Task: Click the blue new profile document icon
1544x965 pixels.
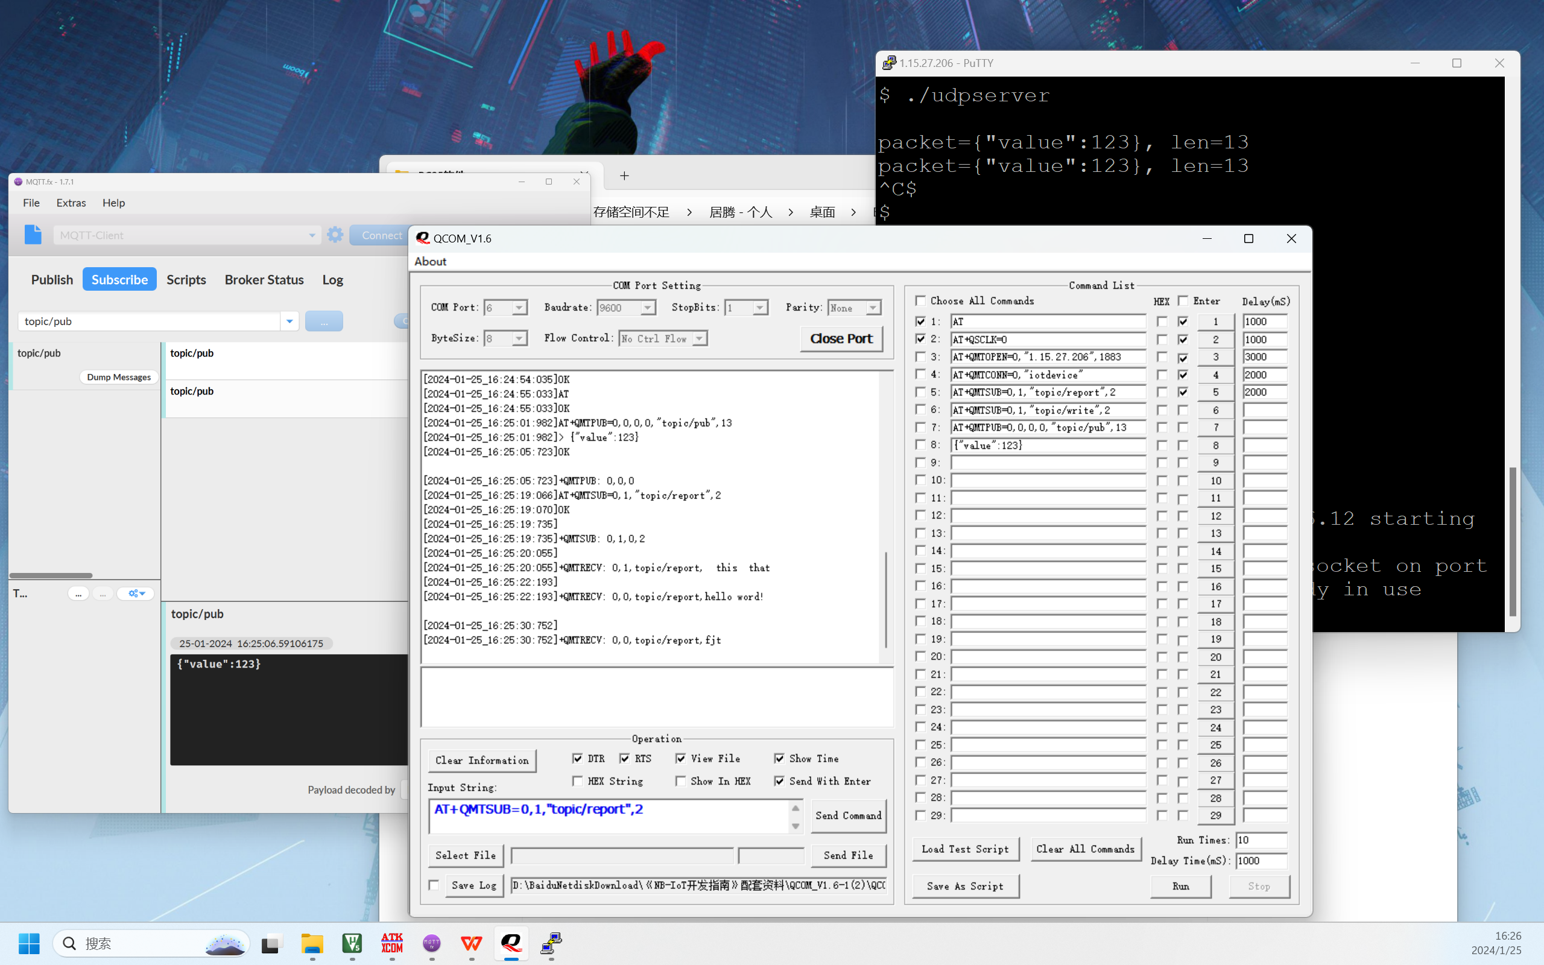Action: pyautogui.click(x=33, y=235)
